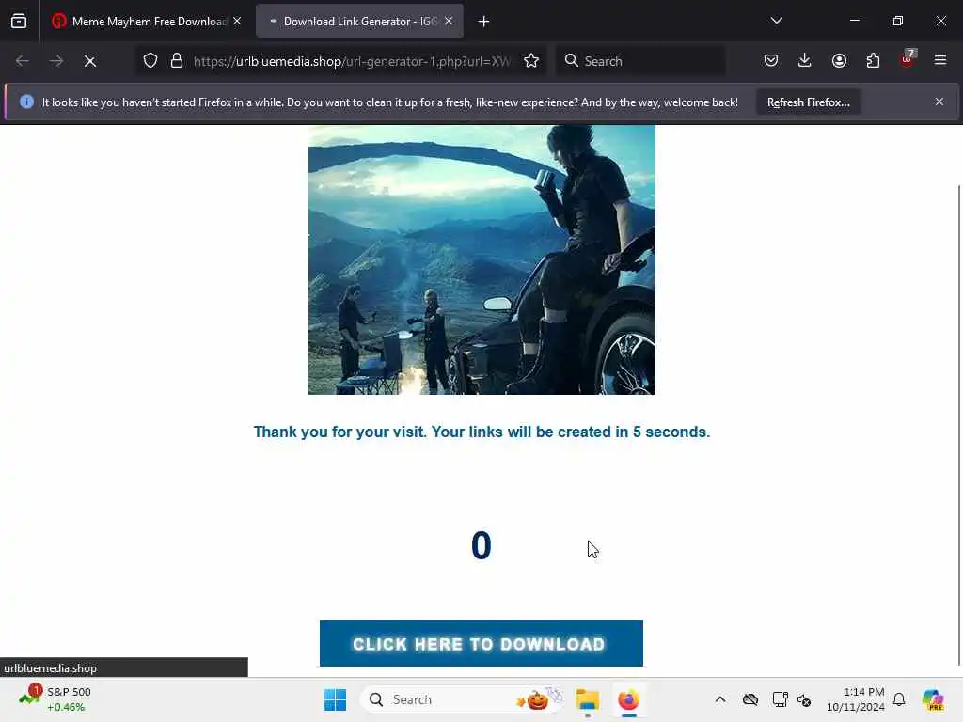Restore down the Firefox window

click(898, 21)
